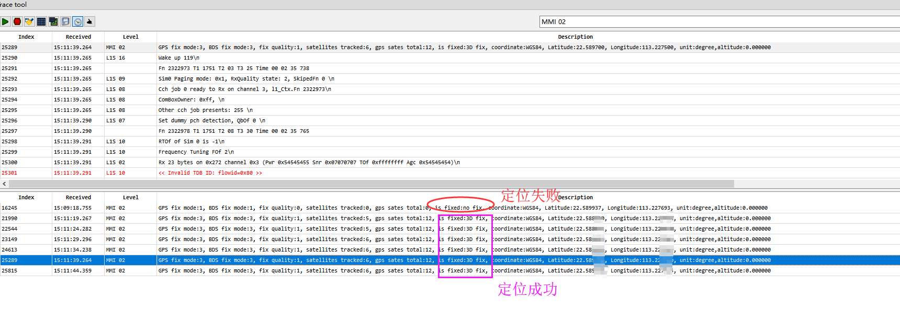Open the grid with circuit board icon
Viewport: 900px width, 319px height.
click(x=53, y=21)
